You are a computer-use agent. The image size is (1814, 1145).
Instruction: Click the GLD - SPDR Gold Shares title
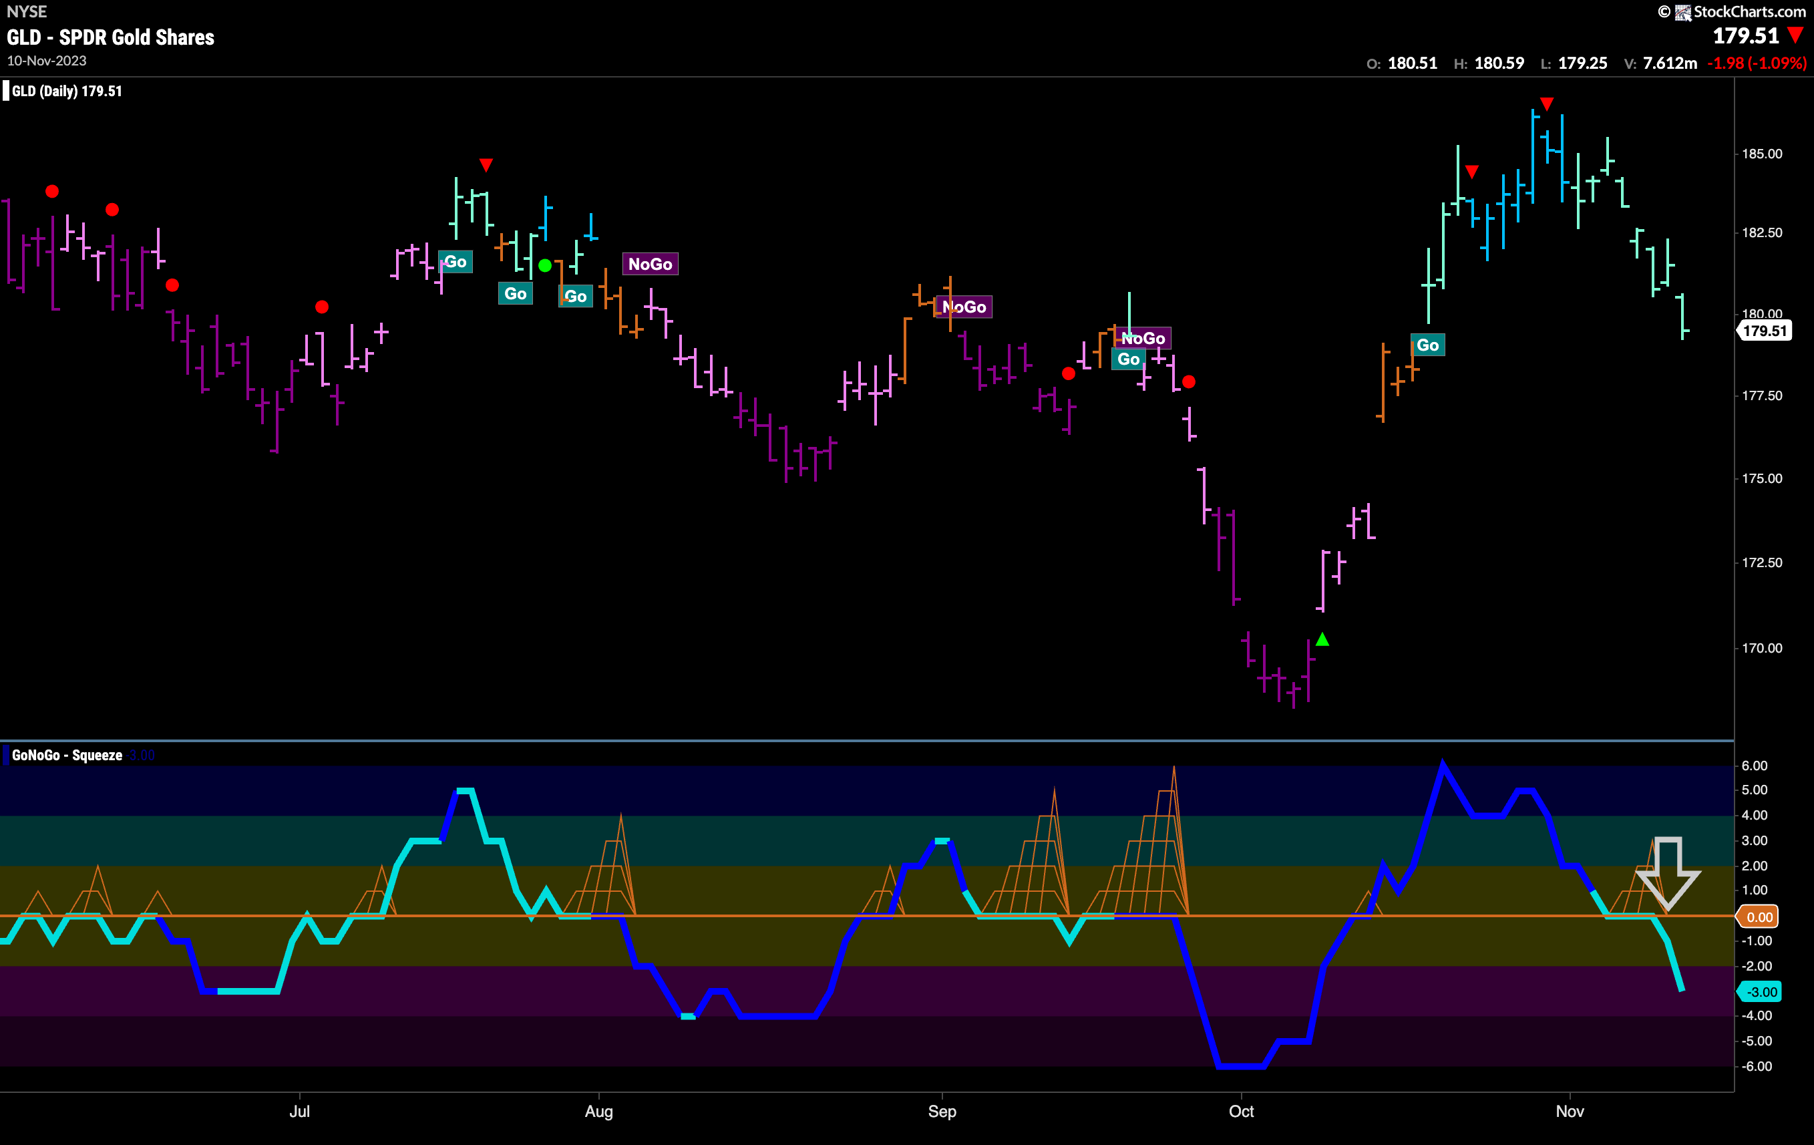(x=111, y=37)
